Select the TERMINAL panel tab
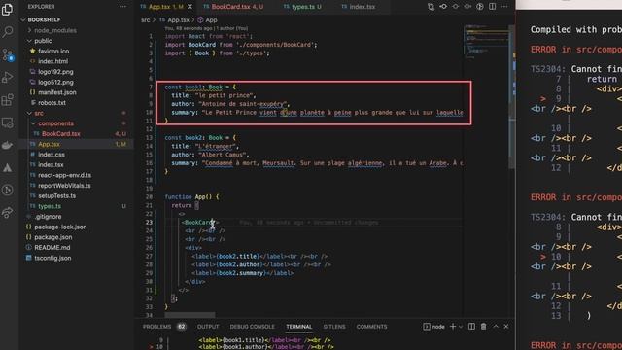The width and height of the screenshot is (622, 350). point(299,327)
